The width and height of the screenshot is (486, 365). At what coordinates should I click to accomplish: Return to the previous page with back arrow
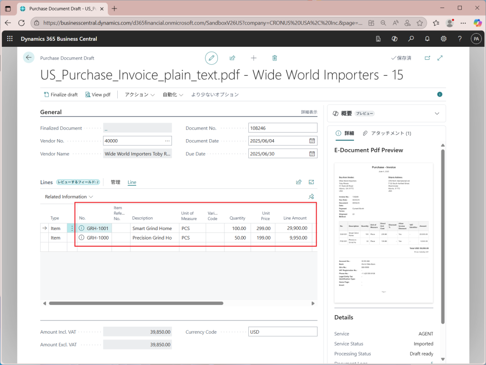click(x=29, y=57)
